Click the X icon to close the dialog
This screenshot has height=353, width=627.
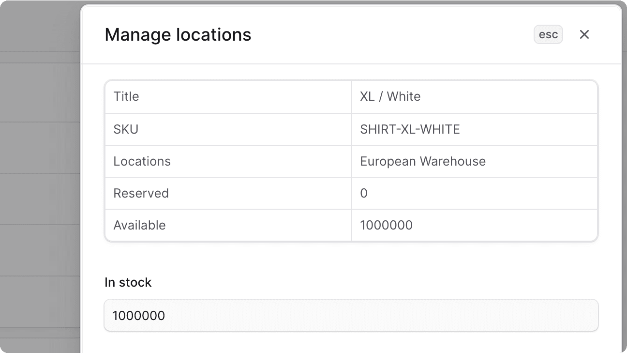(x=584, y=34)
